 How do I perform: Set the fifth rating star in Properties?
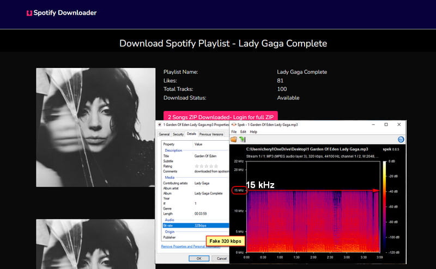216,166
